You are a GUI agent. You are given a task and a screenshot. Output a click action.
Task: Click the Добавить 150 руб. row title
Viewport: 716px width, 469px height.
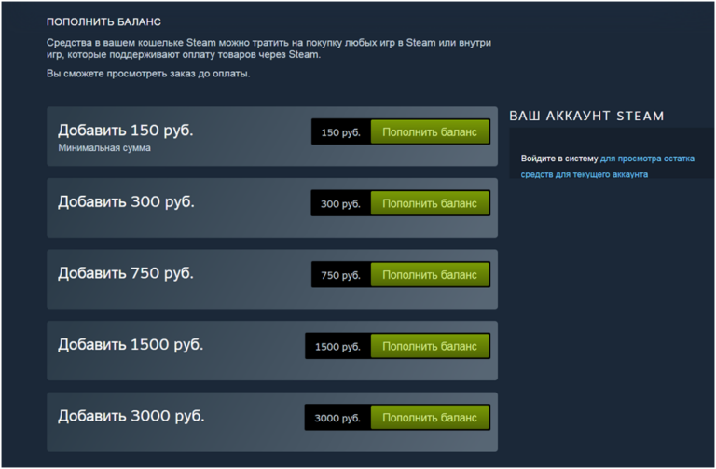pos(126,131)
